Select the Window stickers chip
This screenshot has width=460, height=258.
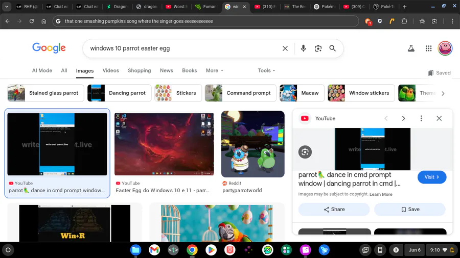pos(361,93)
